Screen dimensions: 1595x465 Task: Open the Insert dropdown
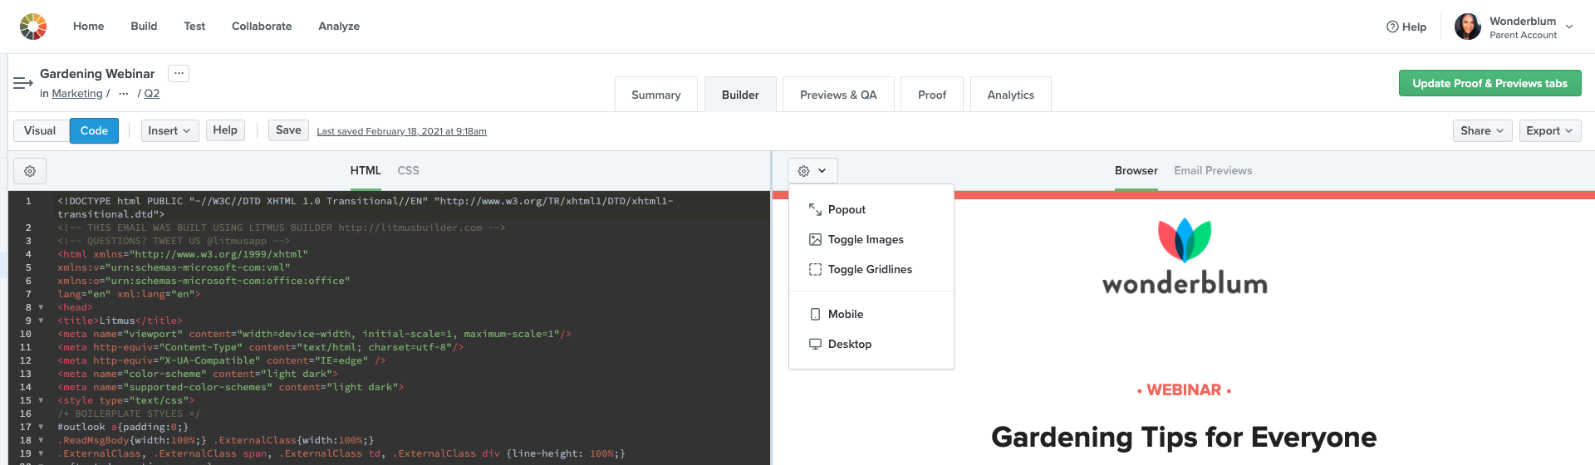[169, 130]
